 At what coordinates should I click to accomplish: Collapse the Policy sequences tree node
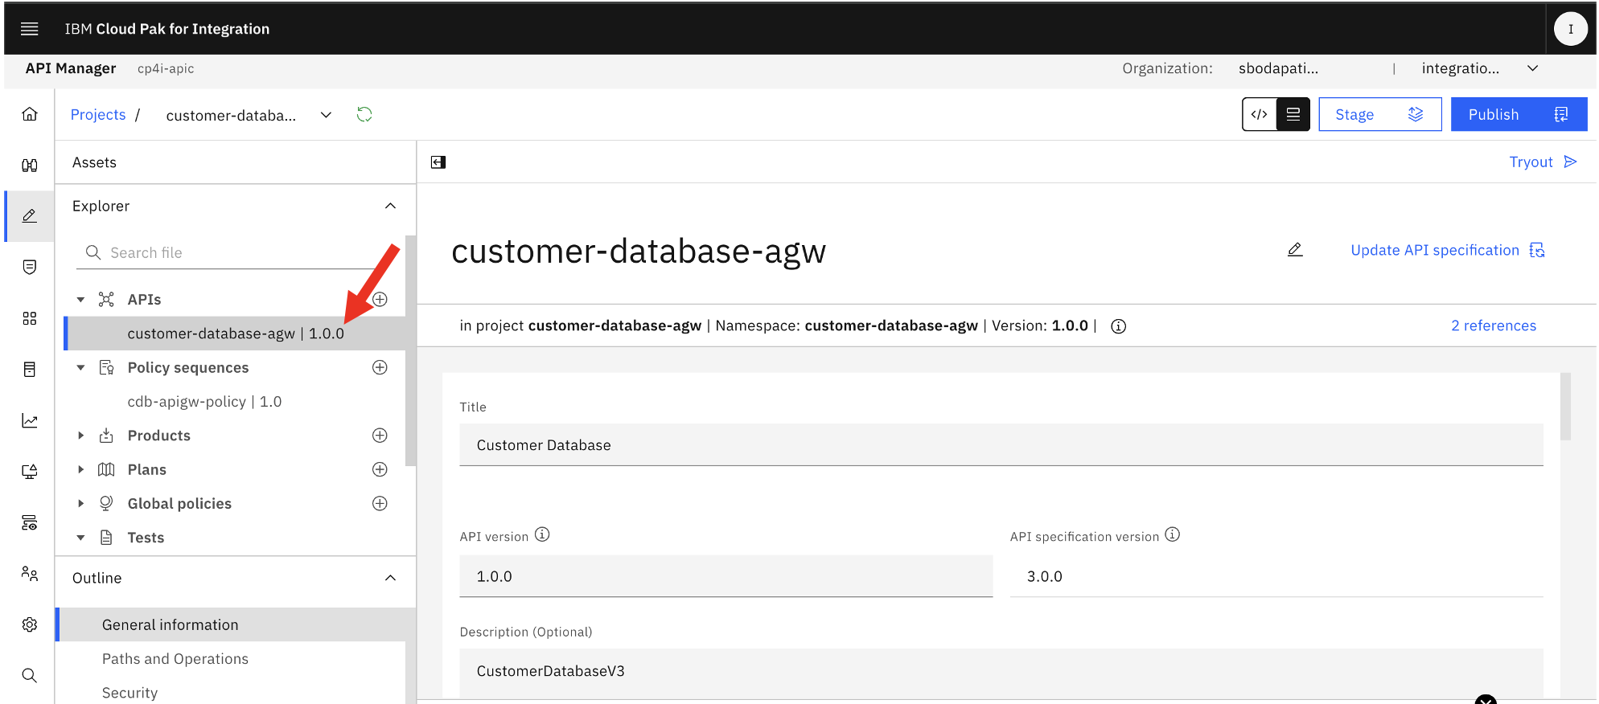click(x=80, y=367)
